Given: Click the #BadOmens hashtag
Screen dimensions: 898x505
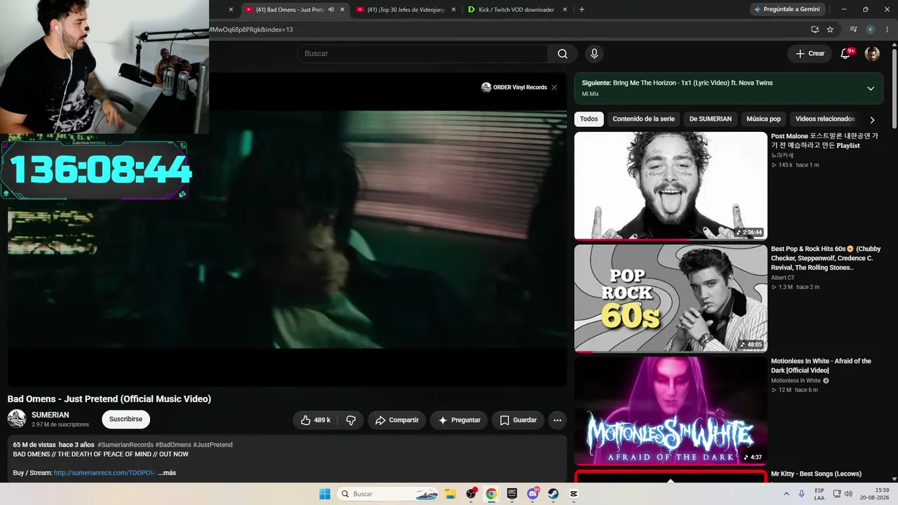Looking at the screenshot, I should 173,445.
